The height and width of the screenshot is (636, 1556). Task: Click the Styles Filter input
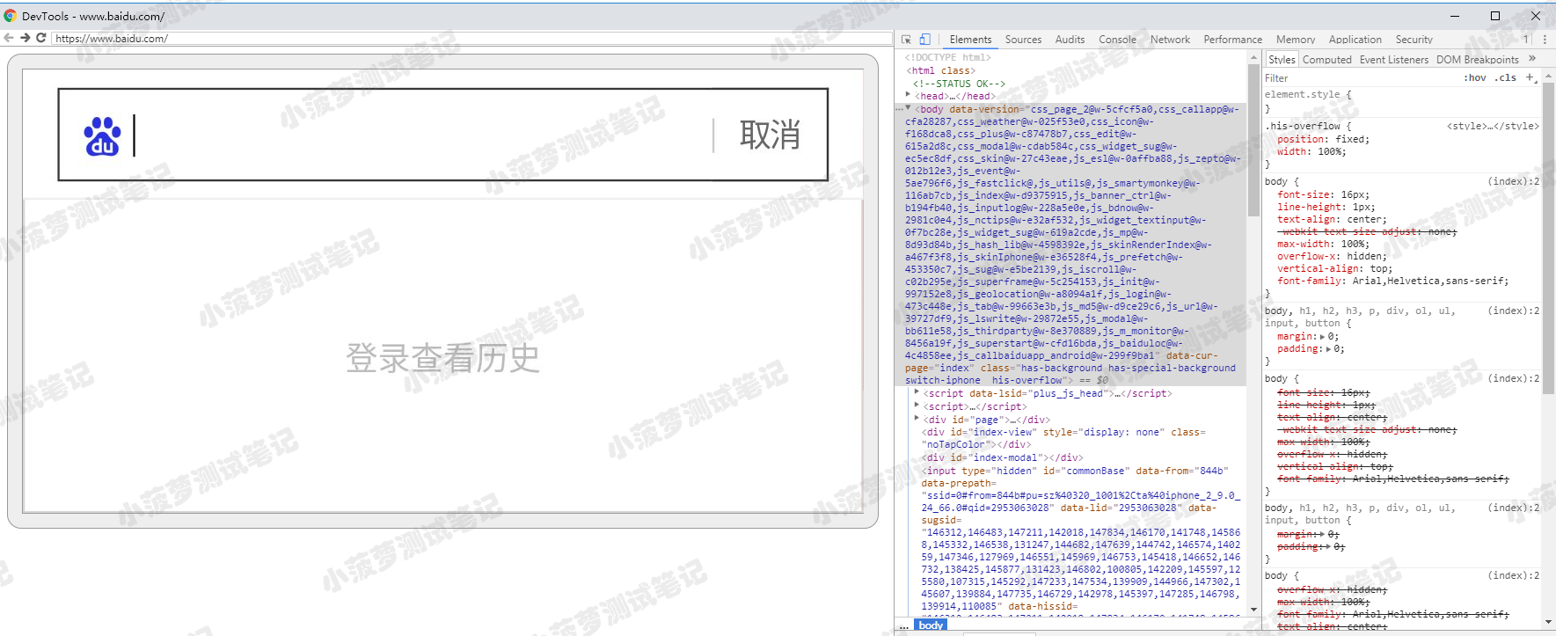click(1362, 77)
